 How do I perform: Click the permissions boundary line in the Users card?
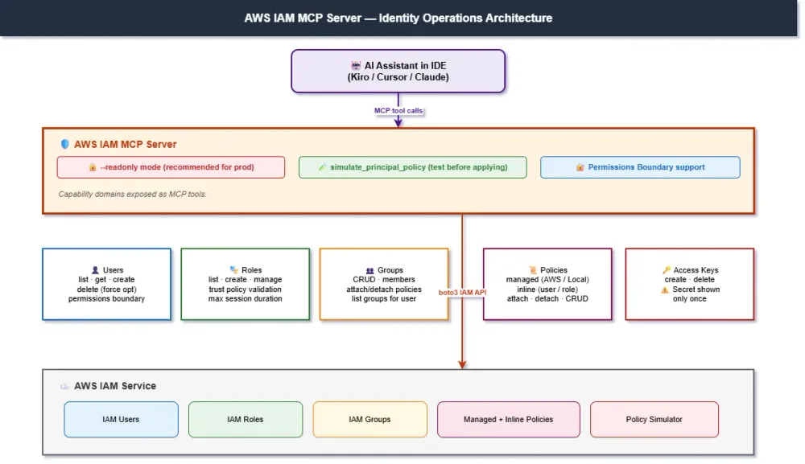point(107,299)
